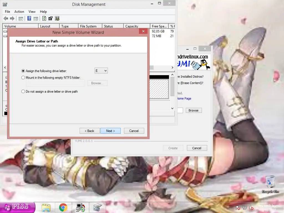Toggle the action pane toolbar icon
Image resolution: width=284 pixels, height=213 pixels.
point(36,19)
